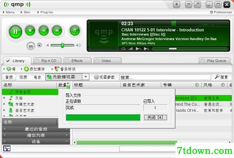Open the 音乐标识 music ID menu
234x158 pixels.
point(64,69)
